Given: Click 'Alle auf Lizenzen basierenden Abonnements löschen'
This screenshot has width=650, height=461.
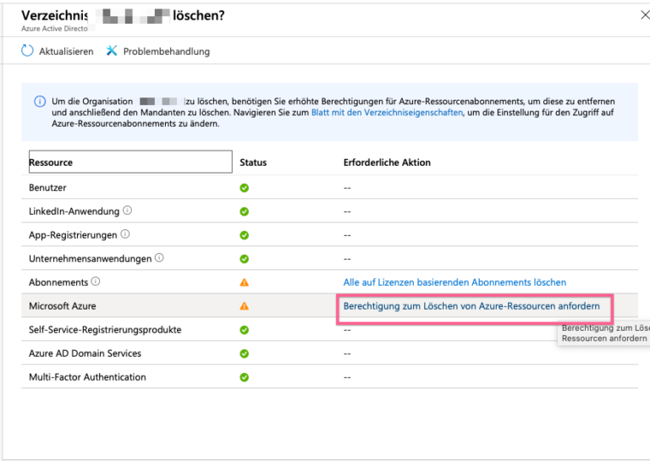Looking at the screenshot, I should [x=454, y=283].
